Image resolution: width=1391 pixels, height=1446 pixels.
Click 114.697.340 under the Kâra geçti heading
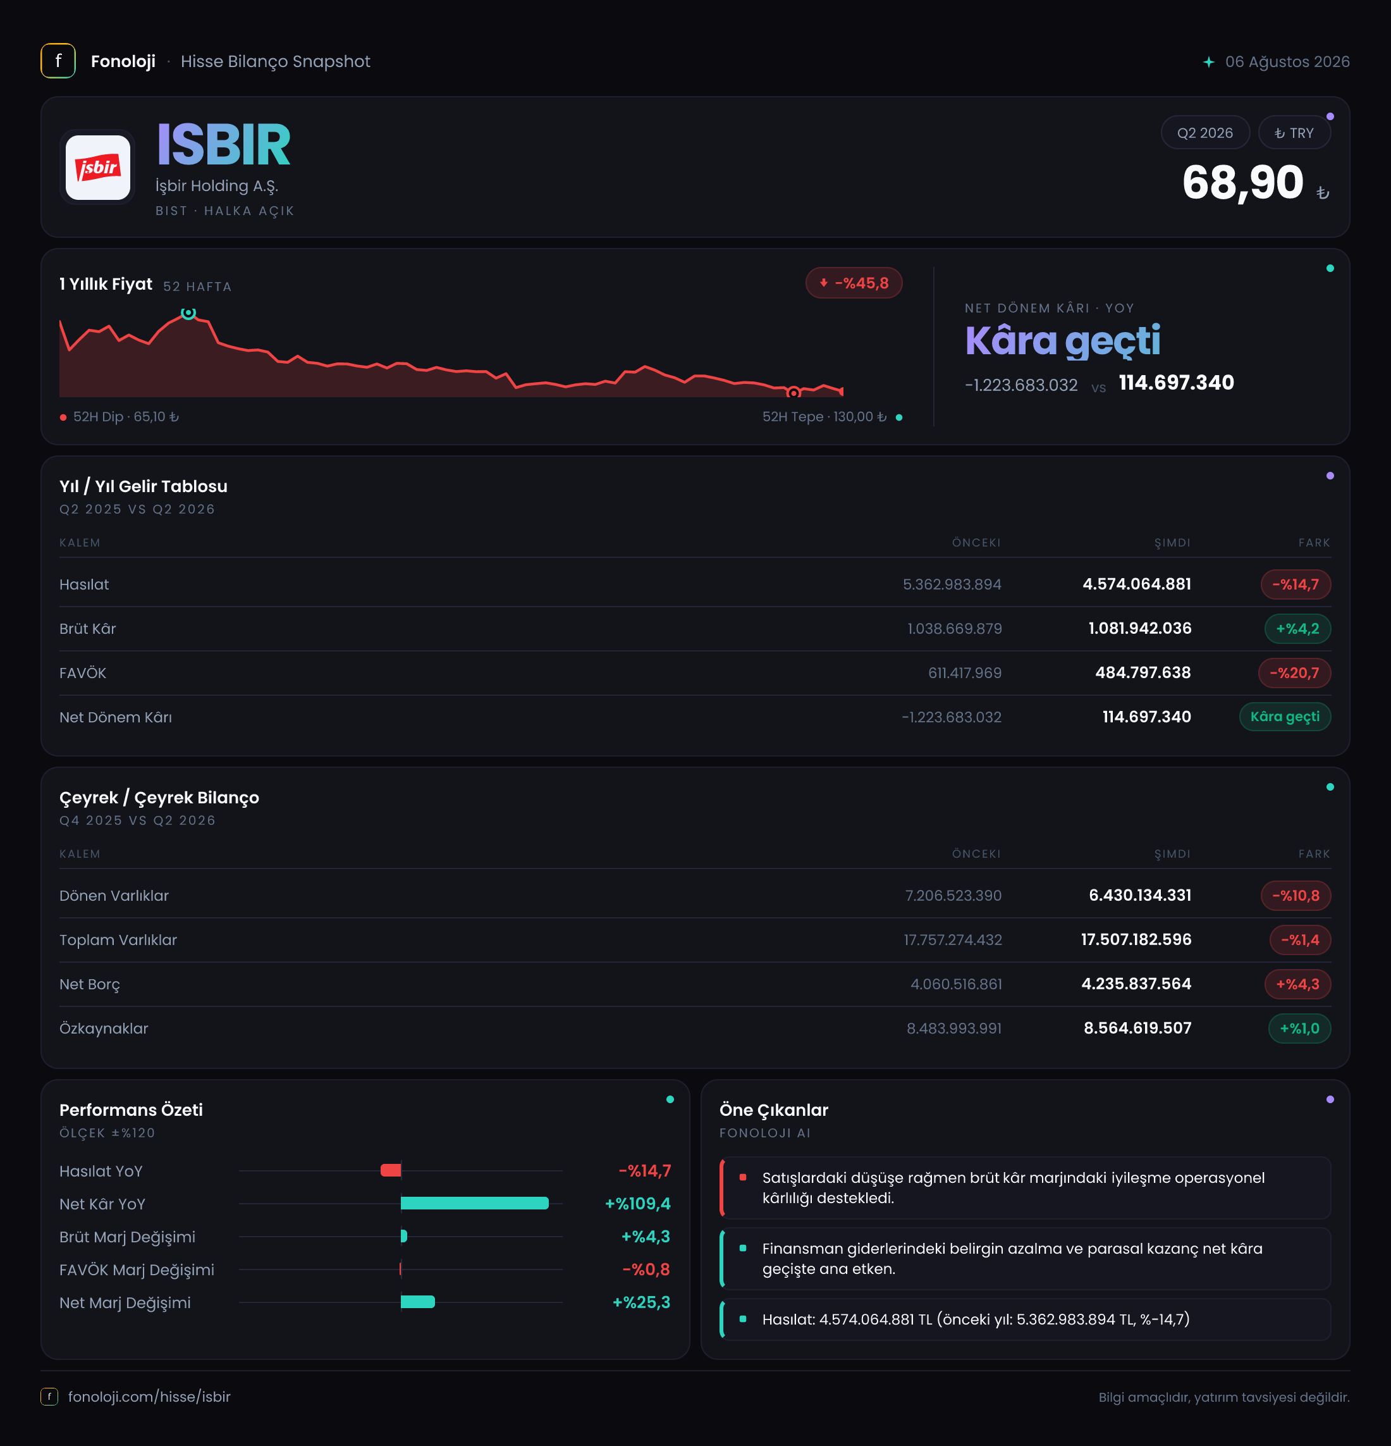1177,383
